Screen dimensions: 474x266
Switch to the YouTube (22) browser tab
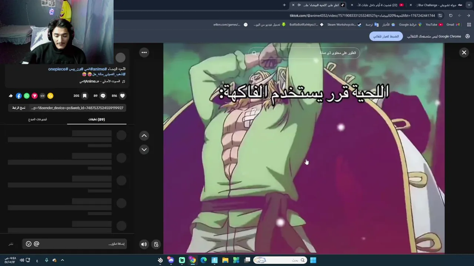tap(378, 5)
